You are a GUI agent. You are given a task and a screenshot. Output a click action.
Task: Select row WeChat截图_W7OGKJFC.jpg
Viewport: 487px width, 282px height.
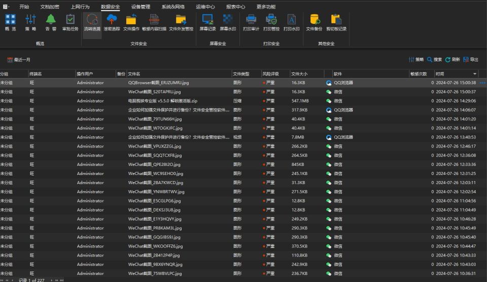pyautogui.click(x=243, y=128)
